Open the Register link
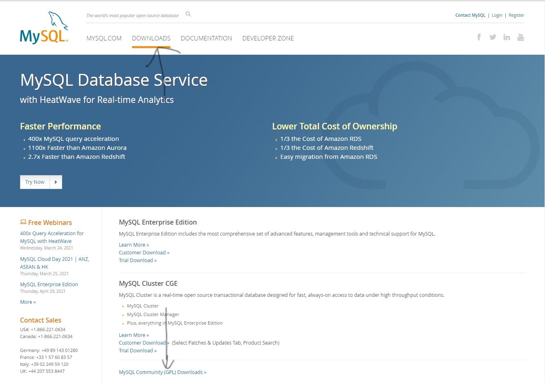Screen dimensions: 545x383 (x=516, y=15)
